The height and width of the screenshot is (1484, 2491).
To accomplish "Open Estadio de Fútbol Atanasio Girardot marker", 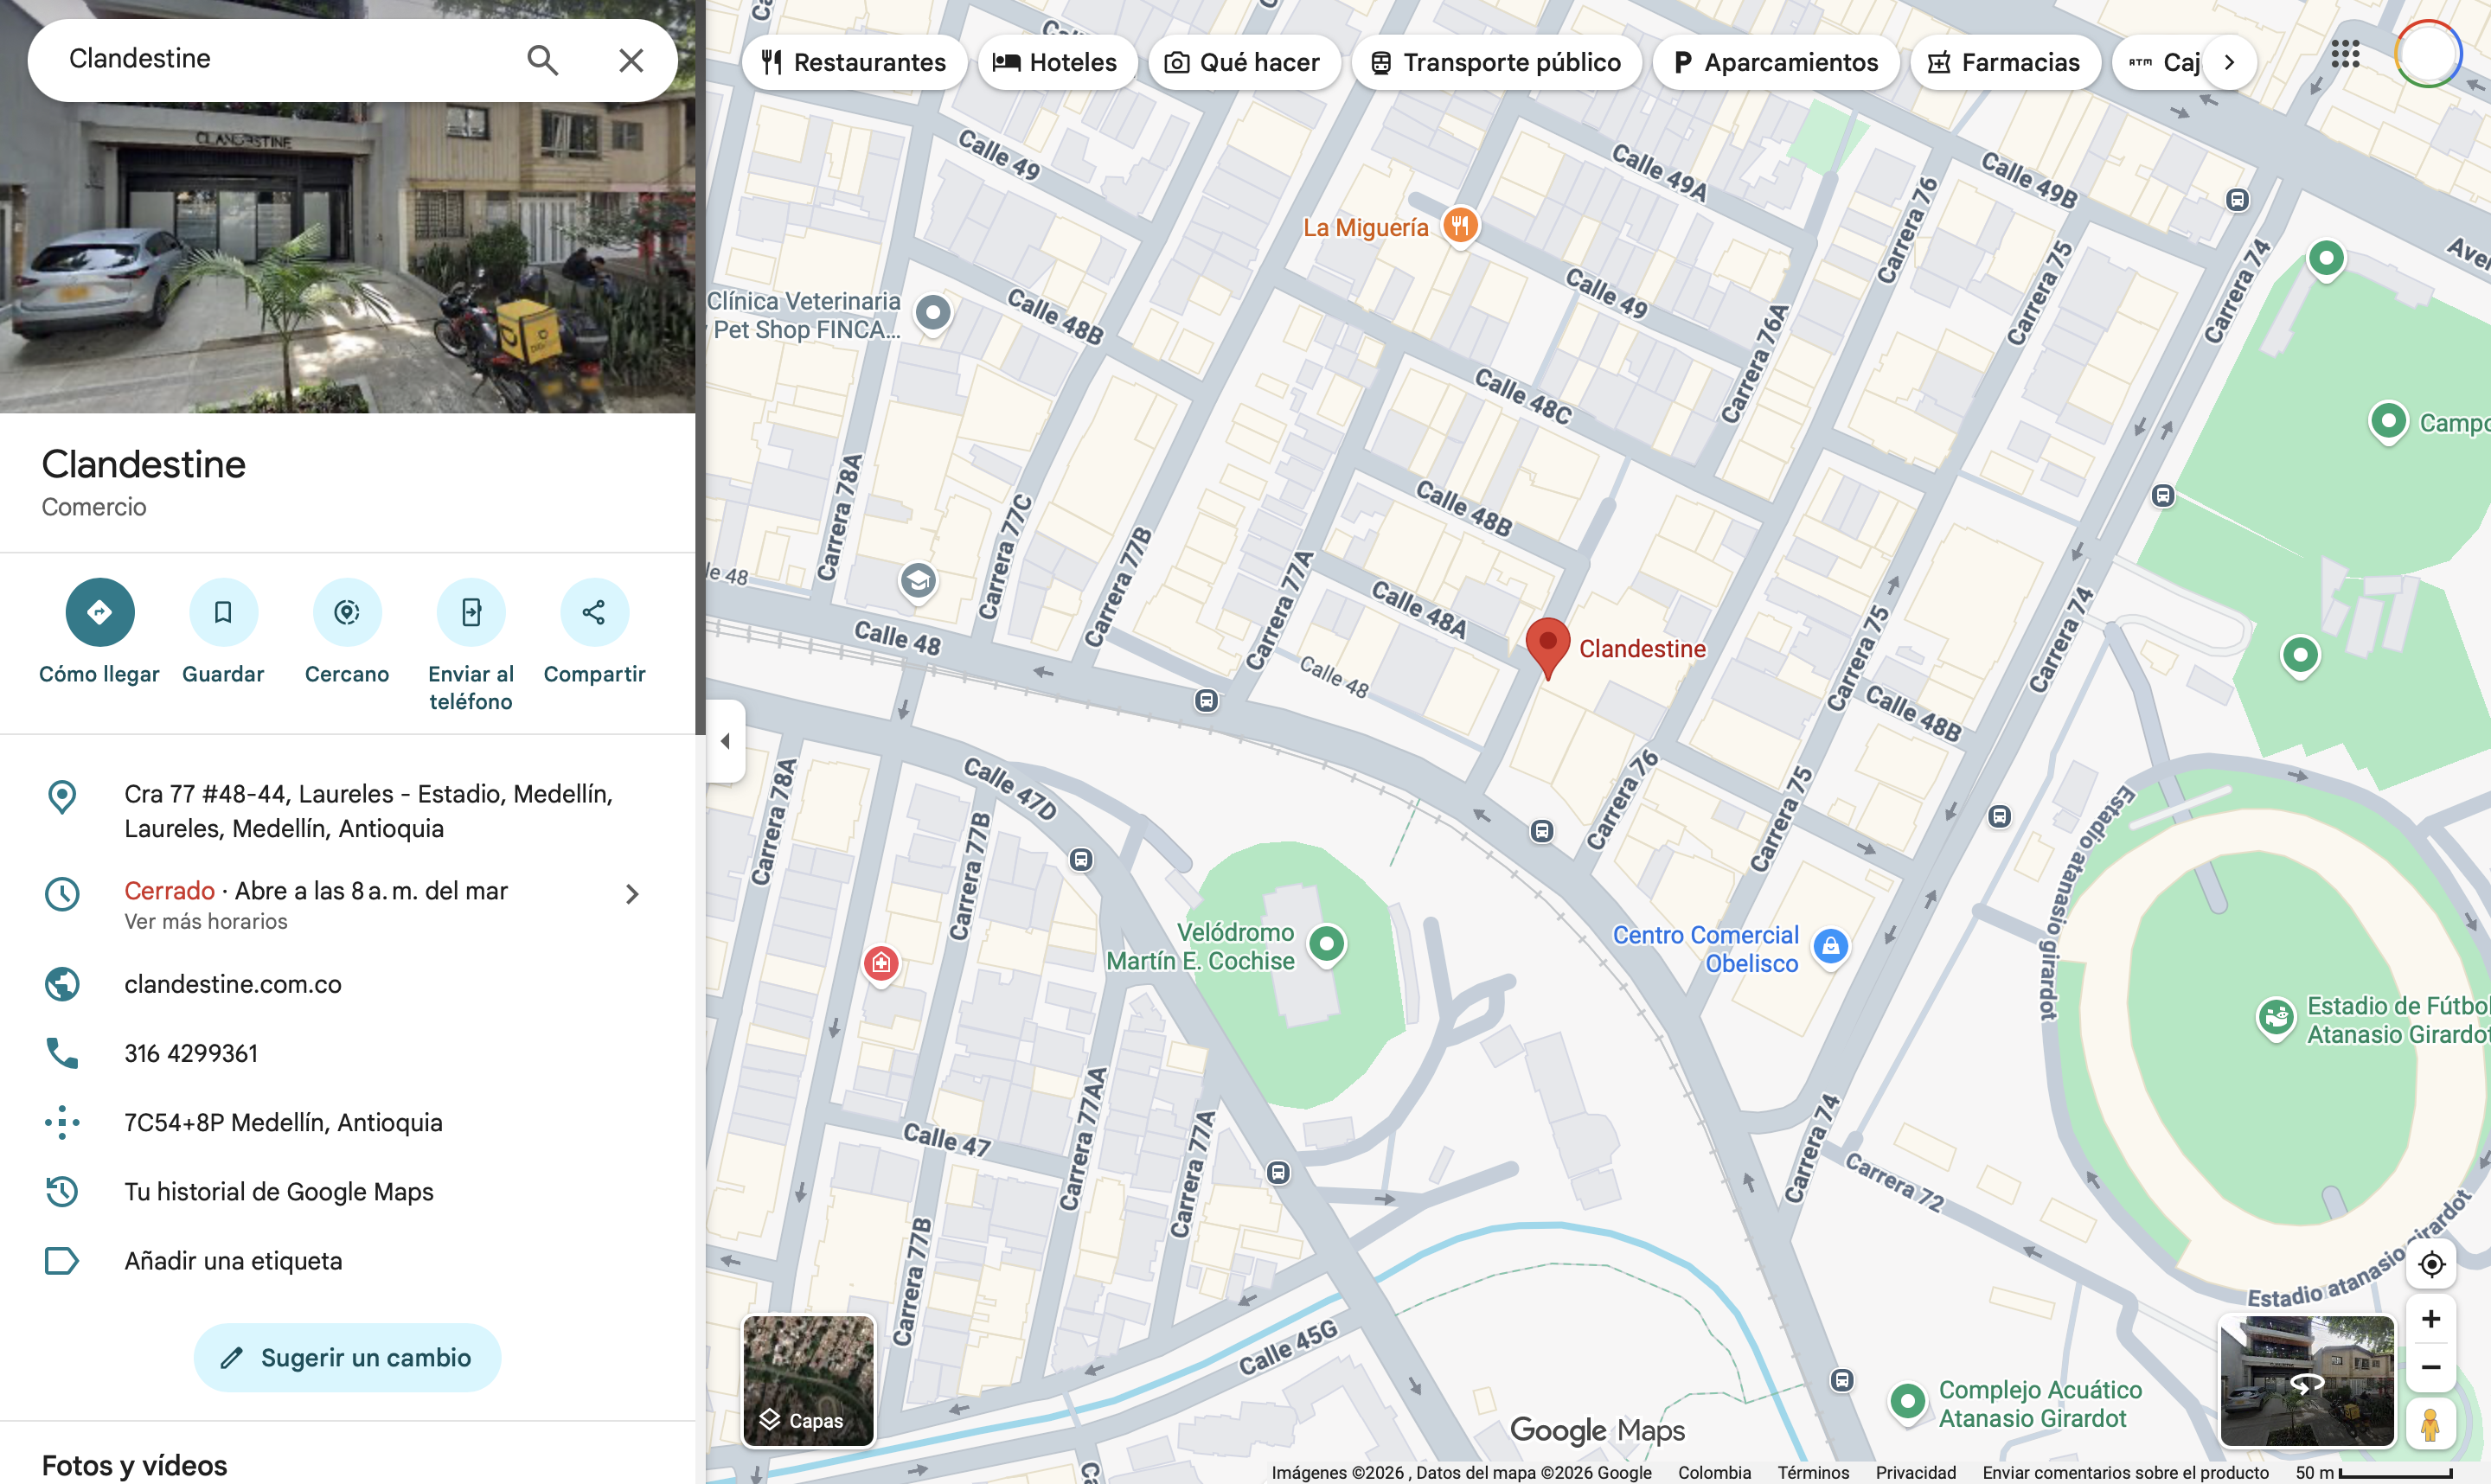I will (2276, 1019).
